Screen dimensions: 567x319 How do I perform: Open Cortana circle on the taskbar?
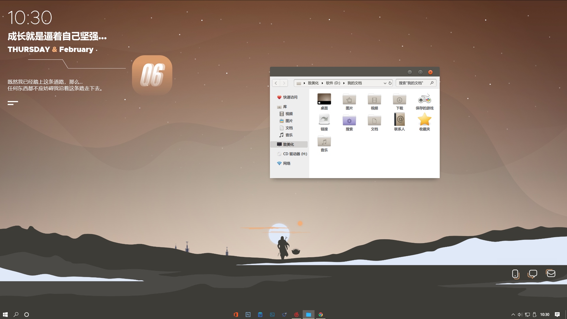point(27,315)
